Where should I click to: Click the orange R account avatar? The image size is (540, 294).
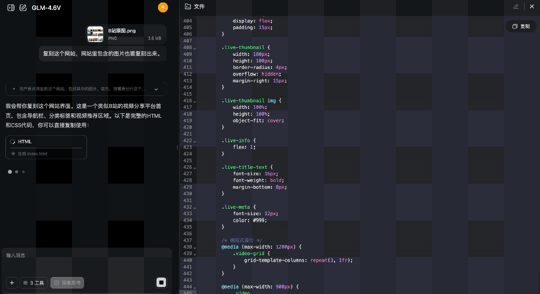(x=163, y=7)
